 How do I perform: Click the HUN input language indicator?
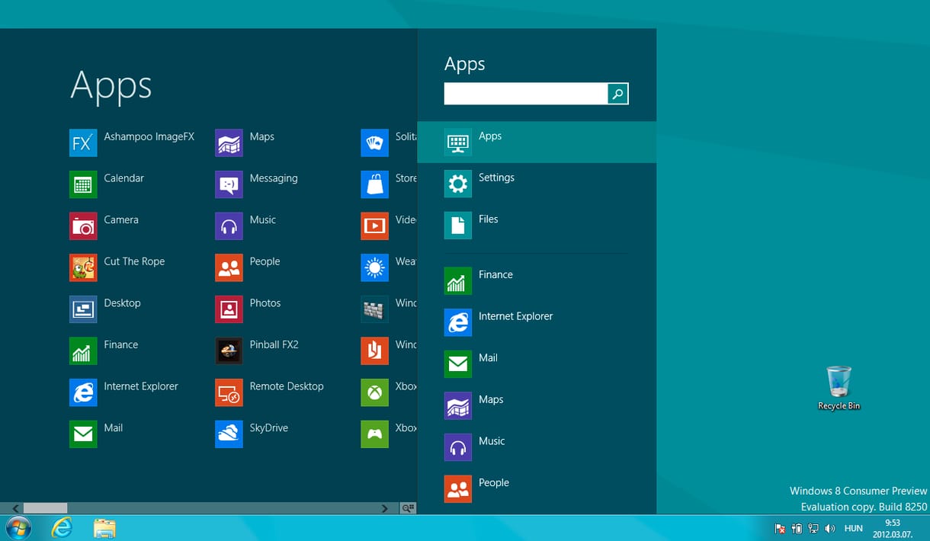coord(854,529)
